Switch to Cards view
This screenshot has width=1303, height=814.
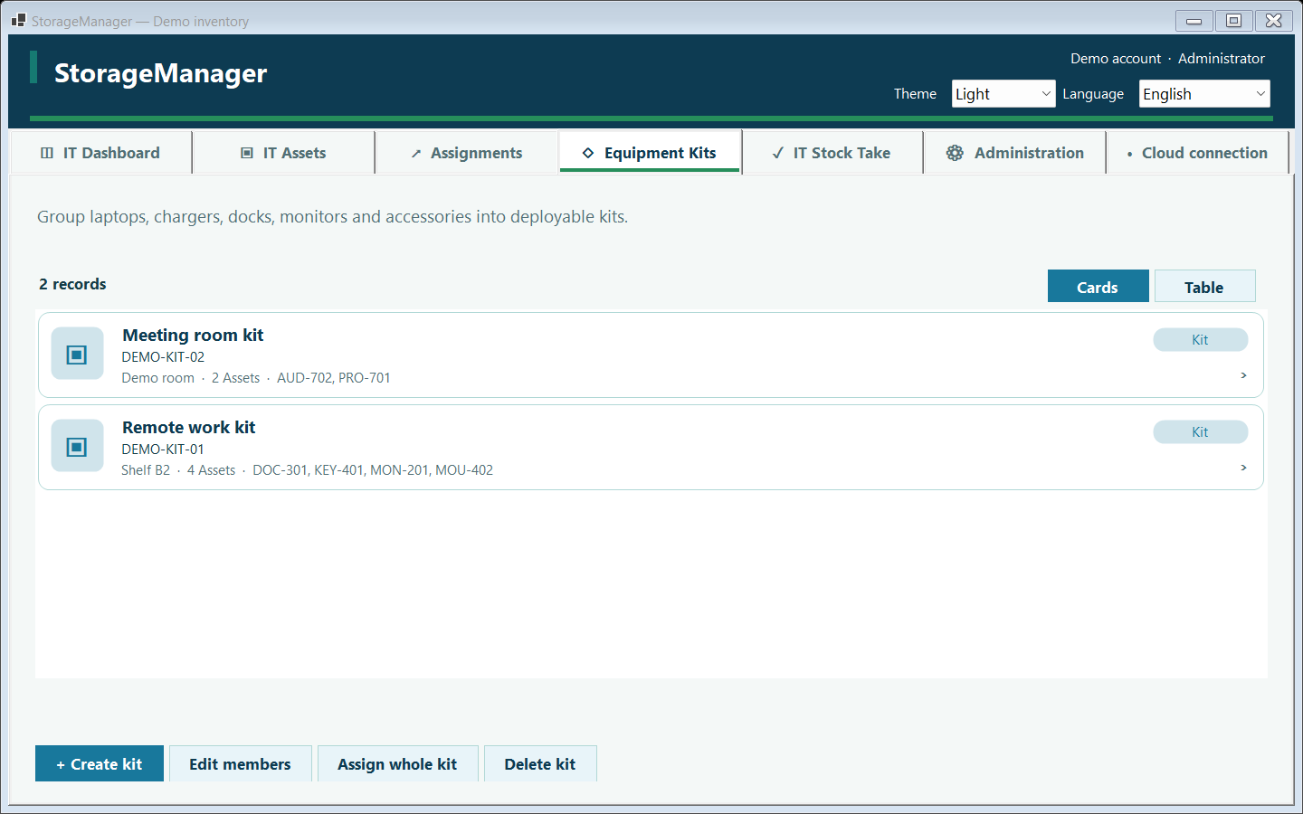tap(1098, 287)
